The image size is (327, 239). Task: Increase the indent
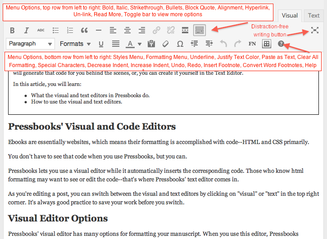[209, 44]
